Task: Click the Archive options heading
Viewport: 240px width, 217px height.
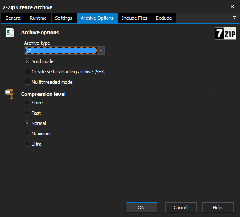Action: coord(40,32)
